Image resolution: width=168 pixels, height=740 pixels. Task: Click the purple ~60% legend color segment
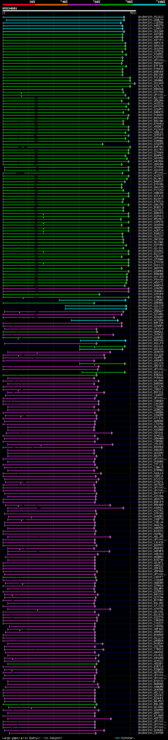84,5
